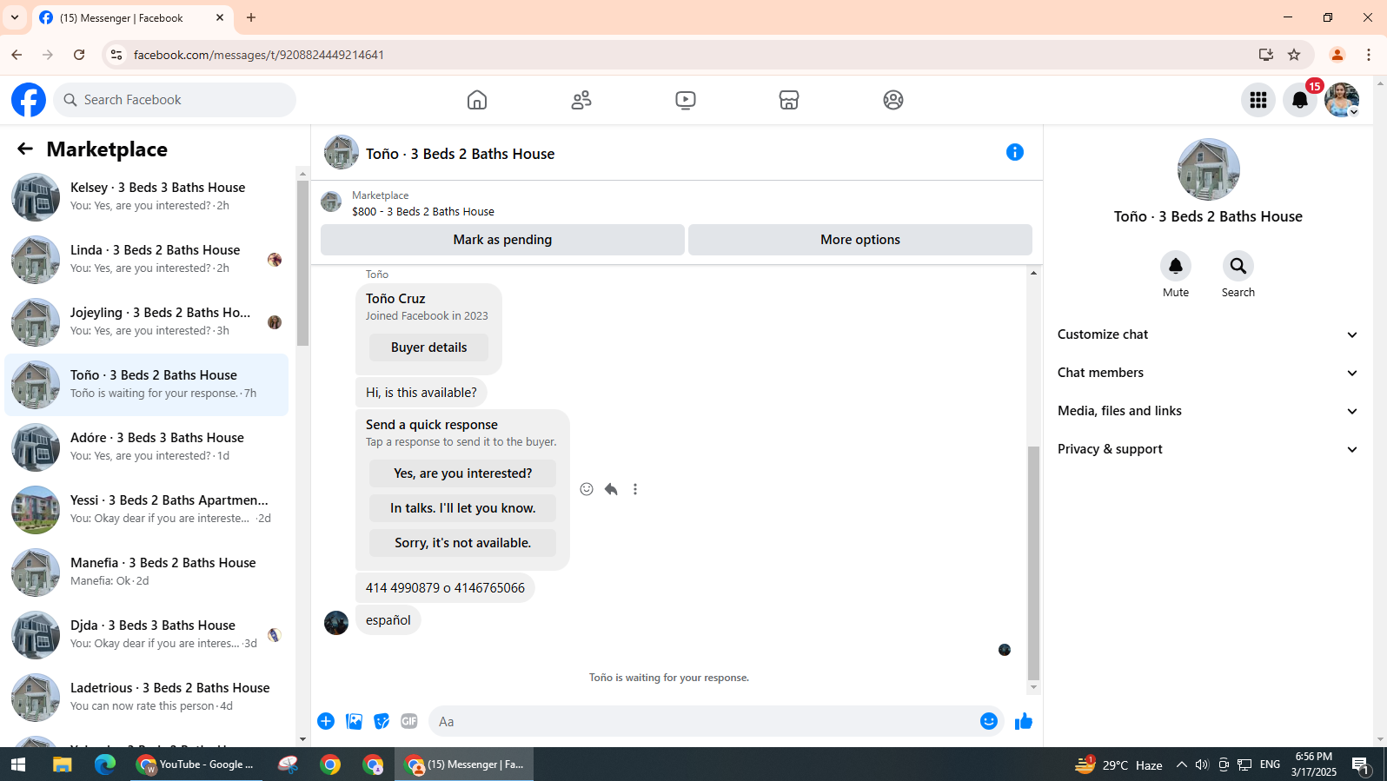1387x781 pixels.
Task: Open More options for the listing
Action: 860,240
